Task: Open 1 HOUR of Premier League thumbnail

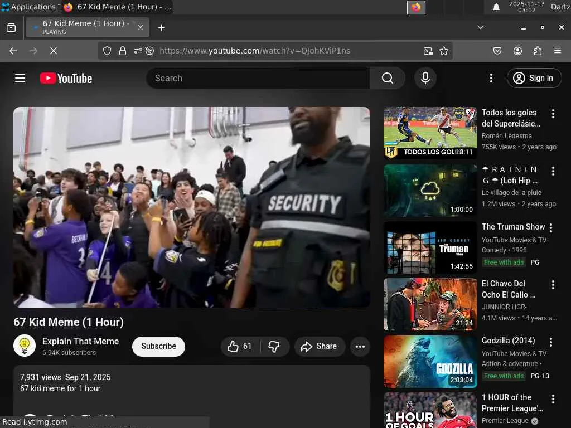Action: 430,410
